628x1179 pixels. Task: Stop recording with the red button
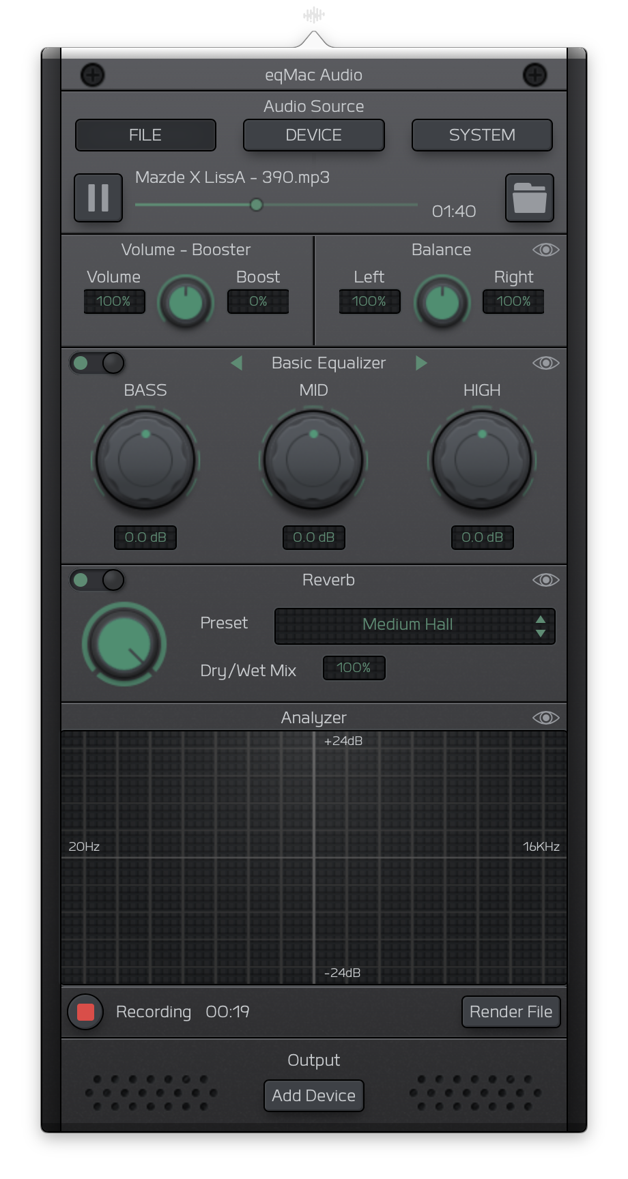(85, 1012)
